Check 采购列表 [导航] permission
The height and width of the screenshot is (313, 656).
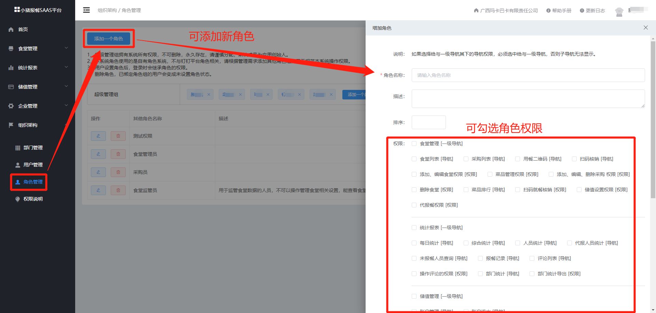pos(466,159)
